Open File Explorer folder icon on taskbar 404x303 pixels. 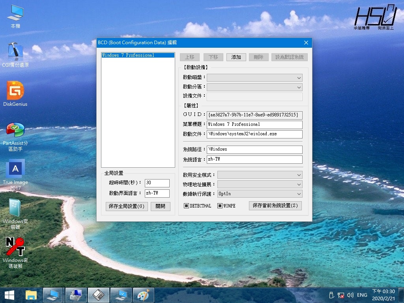[31, 295]
